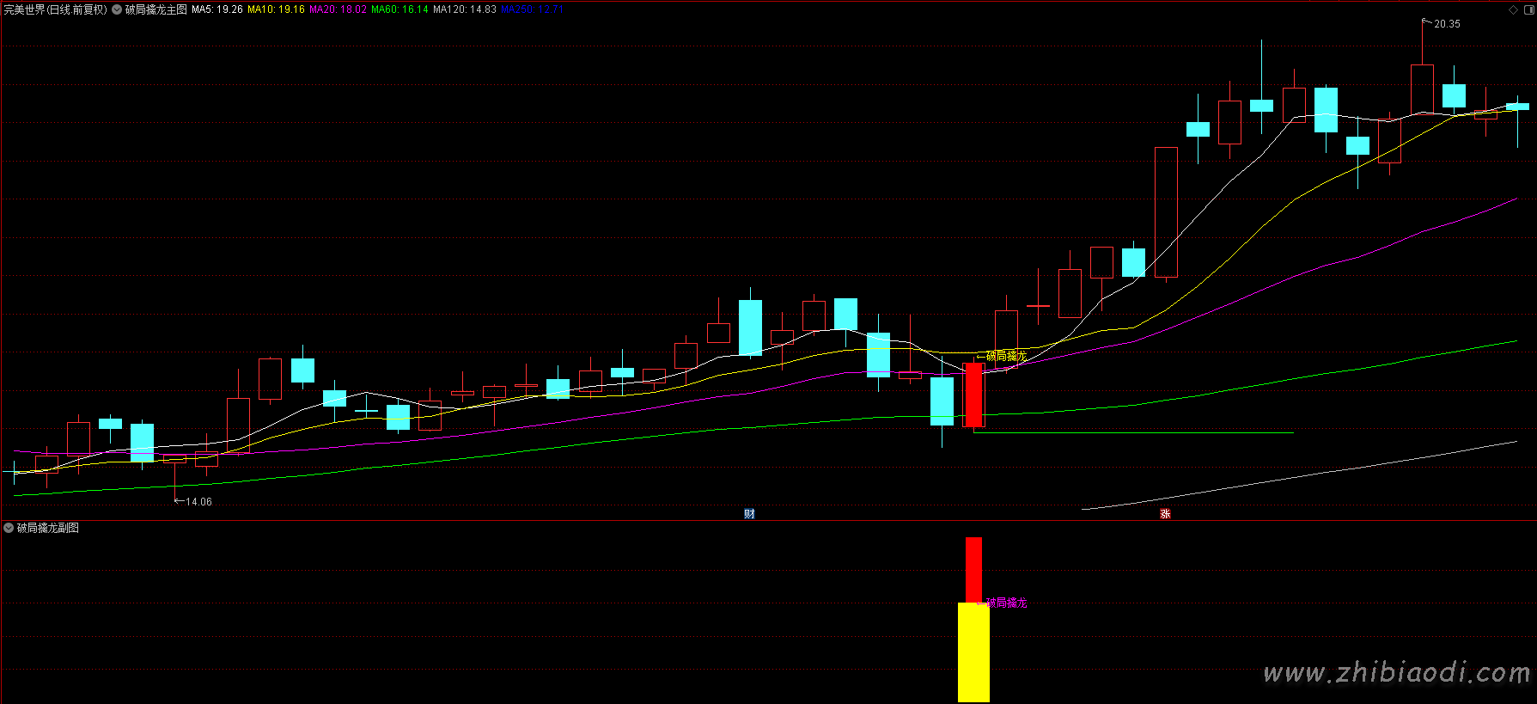The height and width of the screenshot is (704, 1537).
Task: Click the 完美世界 (日线 前复权) stock title
Action: pyautogui.click(x=55, y=9)
